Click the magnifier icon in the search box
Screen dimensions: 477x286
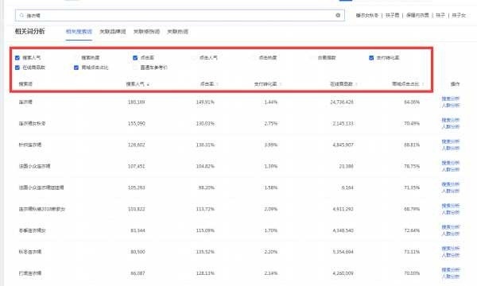coord(21,15)
